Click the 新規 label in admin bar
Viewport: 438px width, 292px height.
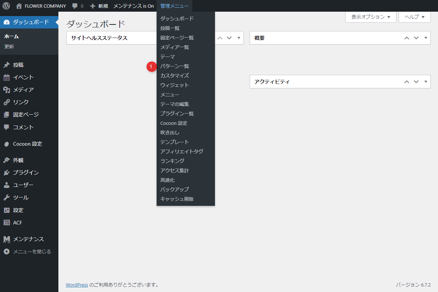103,6
